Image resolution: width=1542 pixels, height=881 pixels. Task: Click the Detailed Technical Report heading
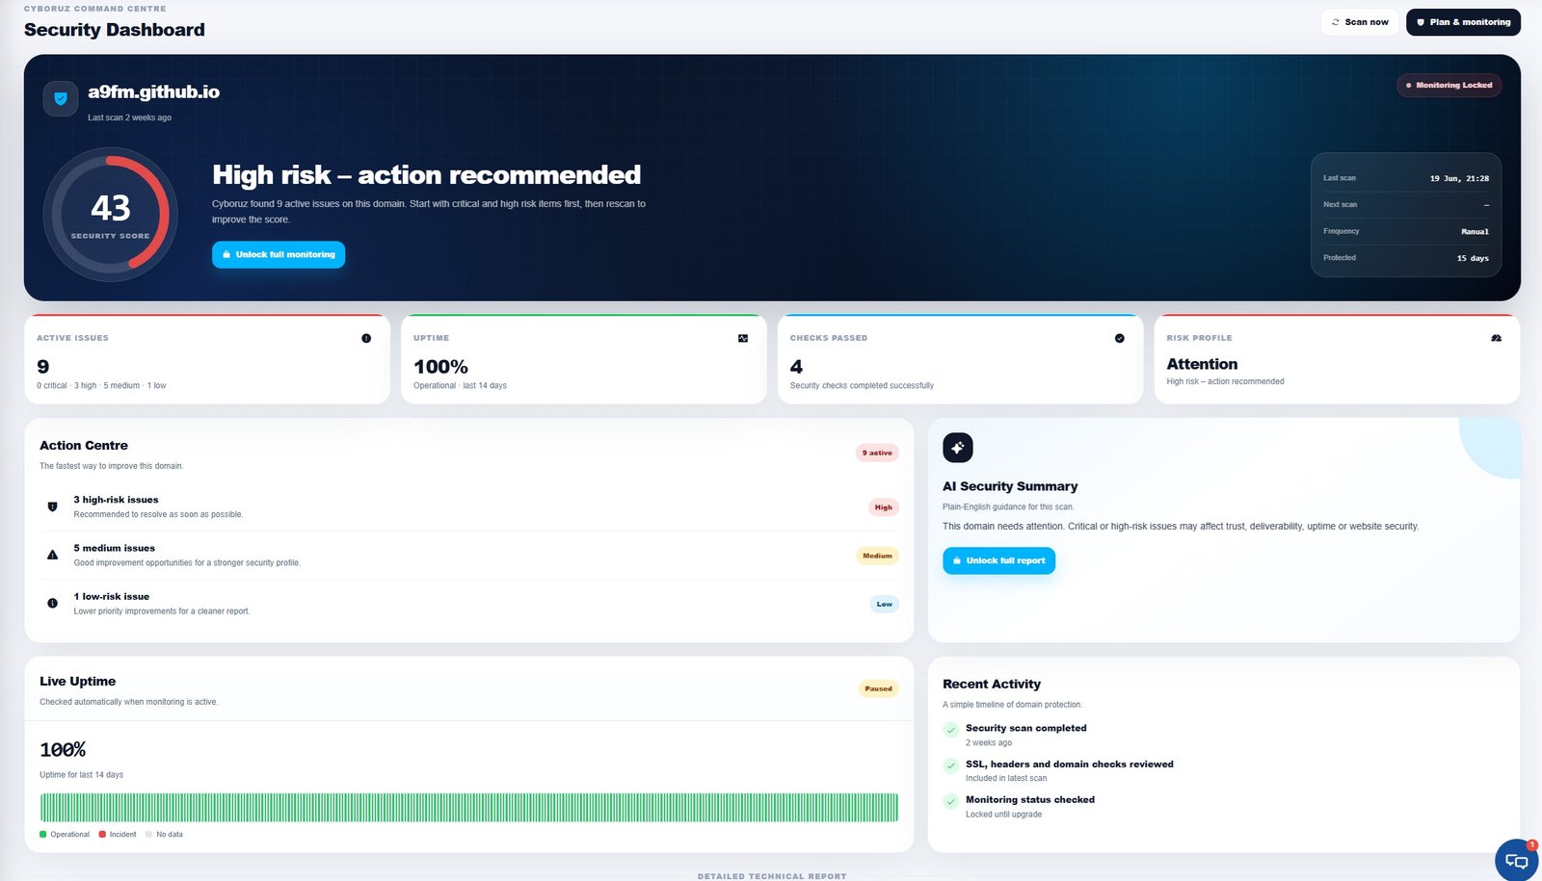772,876
